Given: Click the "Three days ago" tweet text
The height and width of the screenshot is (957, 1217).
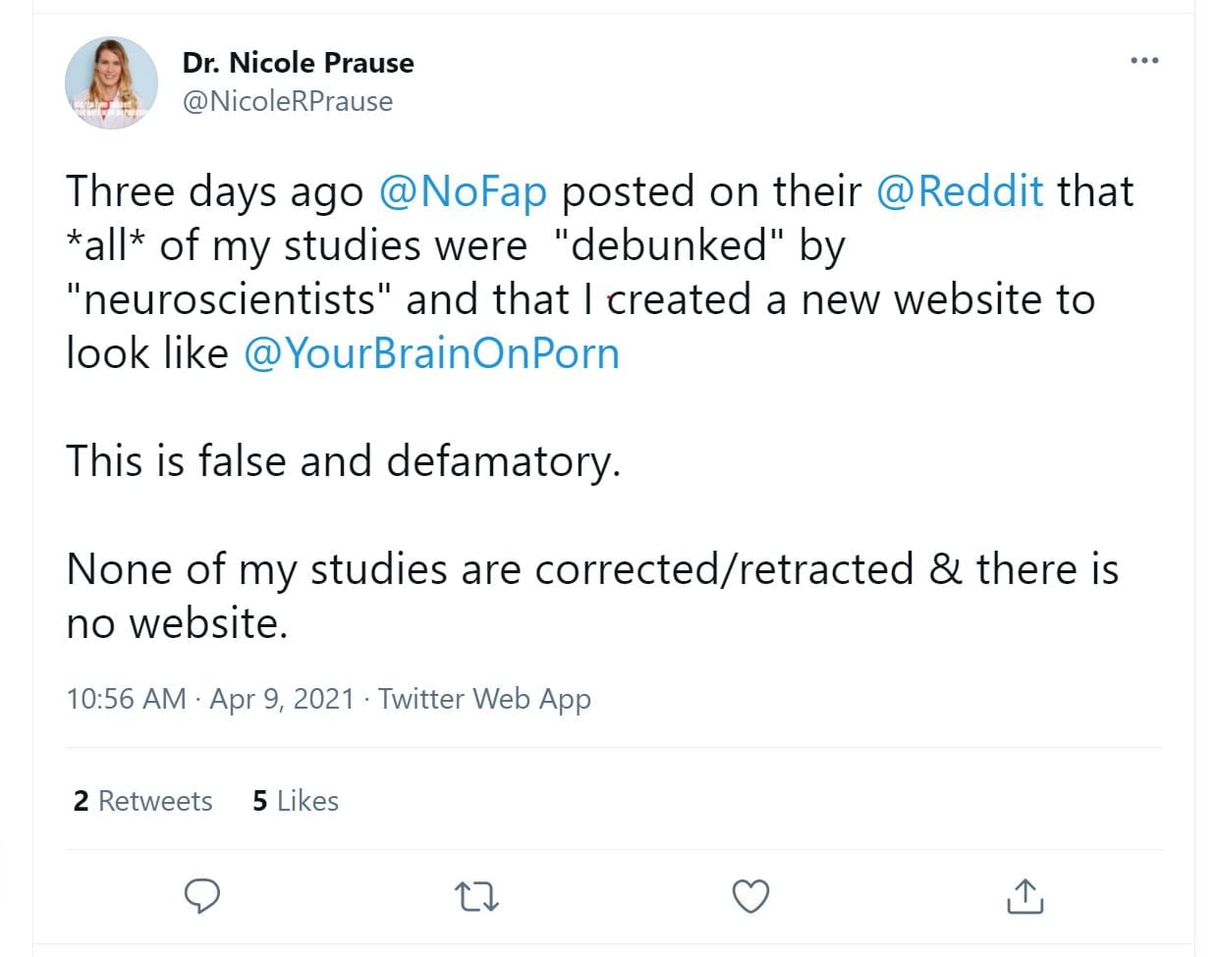Looking at the screenshot, I should click(214, 191).
